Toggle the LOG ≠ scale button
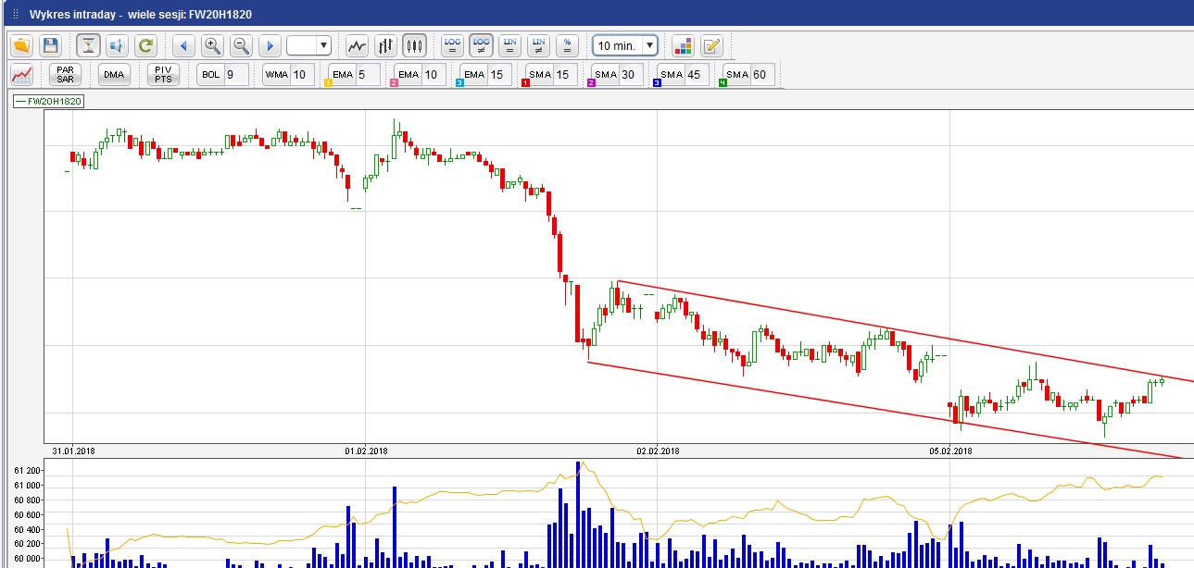This screenshot has width=1194, height=568. click(x=481, y=45)
